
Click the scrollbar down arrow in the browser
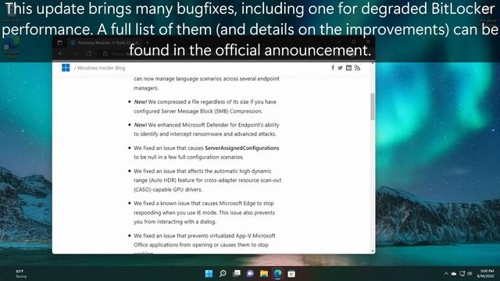tap(373, 251)
